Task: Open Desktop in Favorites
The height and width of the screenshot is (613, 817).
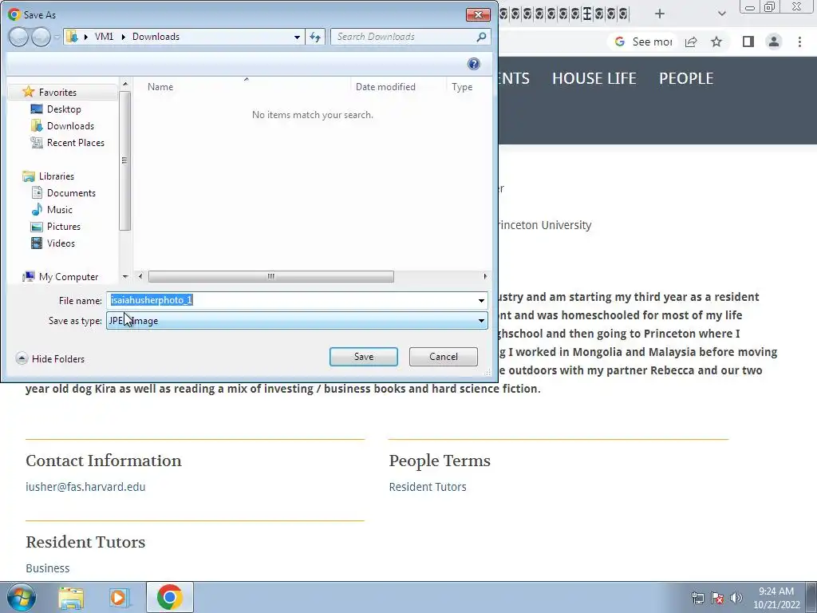Action: [64, 109]
